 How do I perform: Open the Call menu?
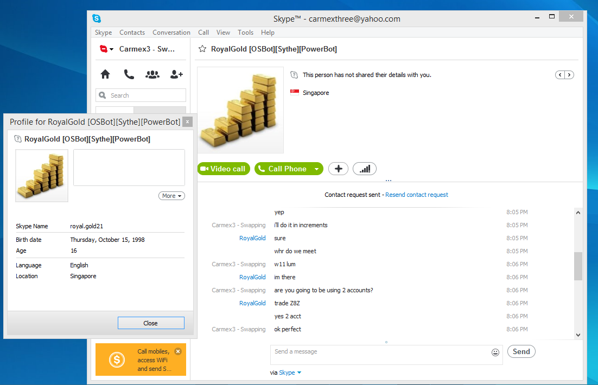203,33
